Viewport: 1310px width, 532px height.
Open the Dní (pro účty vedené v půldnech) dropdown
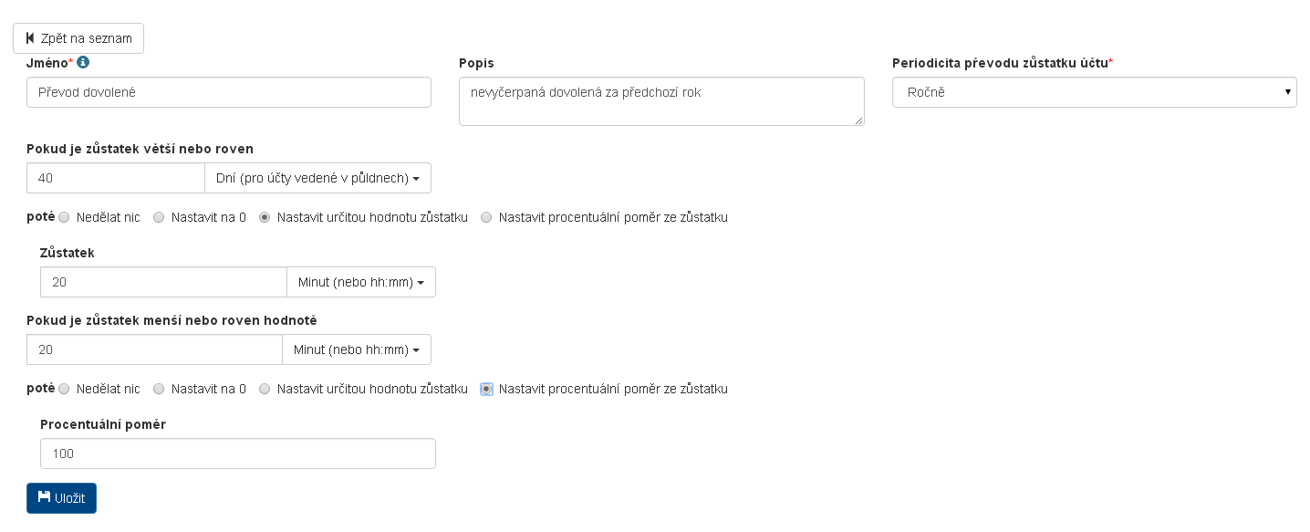[317, 179]
